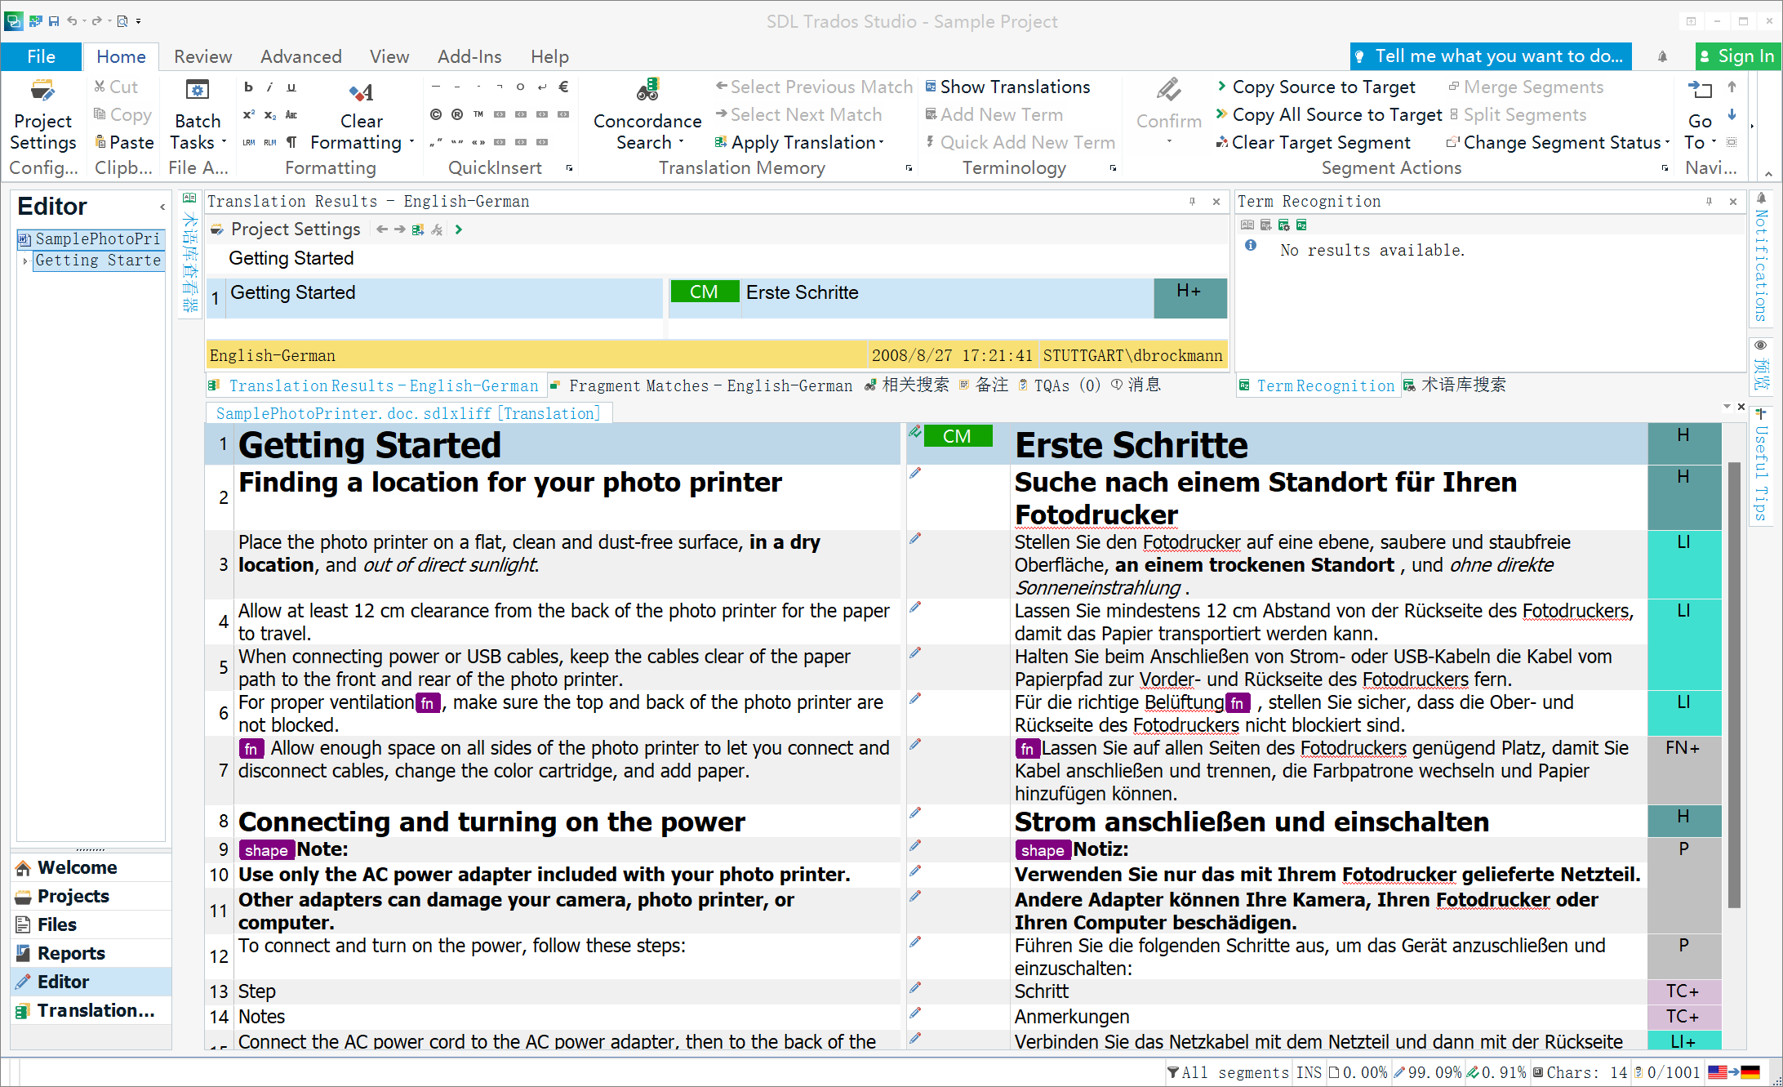The image size is (1783, 1087).
Task: Insert the Euro symbol from QuickInsert
Action: [x=563, y=87]
